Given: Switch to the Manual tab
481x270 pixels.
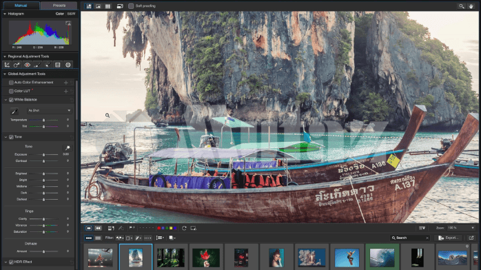Looking at the screenshot, I should pyautogui.click(x=21, y=6).
